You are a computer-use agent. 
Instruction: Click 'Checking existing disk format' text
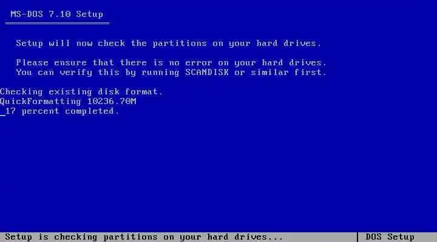point(81,92)
